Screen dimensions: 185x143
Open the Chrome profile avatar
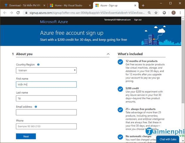click(174, 13)
